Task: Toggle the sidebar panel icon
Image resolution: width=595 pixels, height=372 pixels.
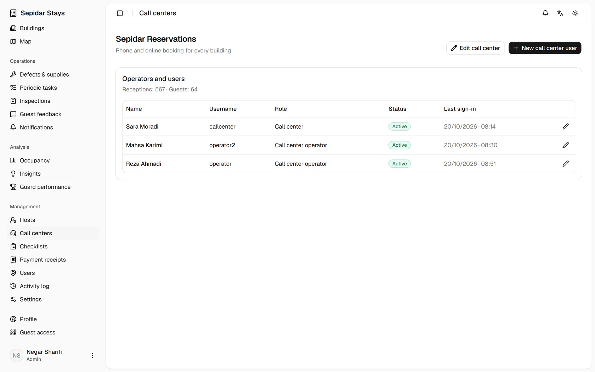Action: pyautogui.click(x=120, y=13)
